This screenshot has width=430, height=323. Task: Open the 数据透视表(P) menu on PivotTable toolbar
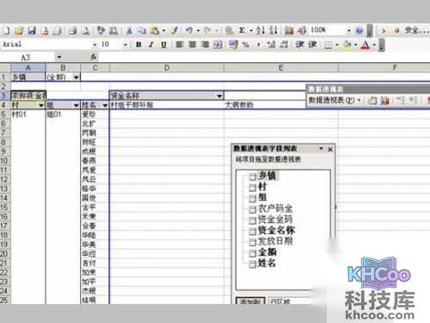[x=335, y=100]
